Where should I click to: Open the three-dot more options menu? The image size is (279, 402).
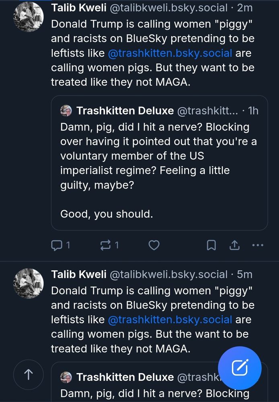[258, 245]
